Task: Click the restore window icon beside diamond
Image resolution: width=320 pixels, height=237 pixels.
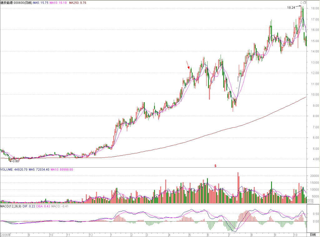Action: (305, 2)
